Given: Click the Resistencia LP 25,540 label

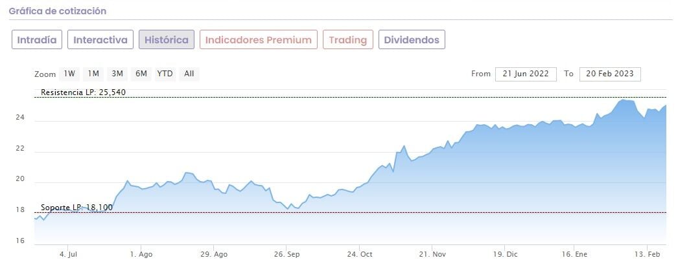Looking at the screenshot, I should (x=83, y=92).
